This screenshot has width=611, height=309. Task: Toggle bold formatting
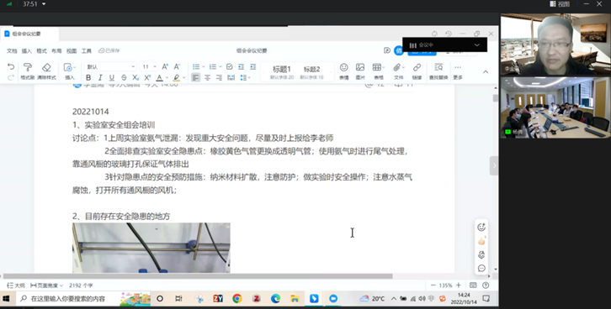click(x=88, y=78)
